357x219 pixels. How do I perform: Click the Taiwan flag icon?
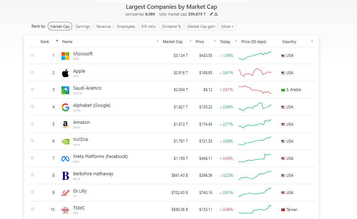pos(283,210)
